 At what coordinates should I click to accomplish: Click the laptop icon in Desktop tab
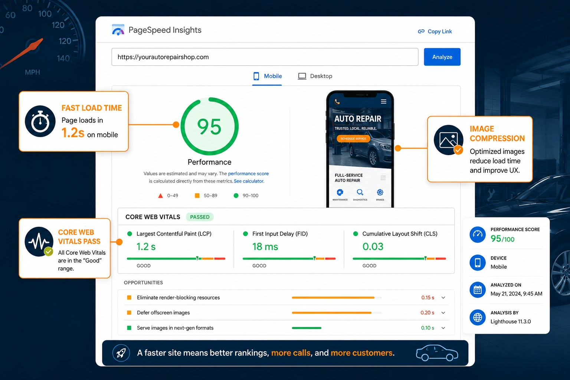tap(302, 76)
